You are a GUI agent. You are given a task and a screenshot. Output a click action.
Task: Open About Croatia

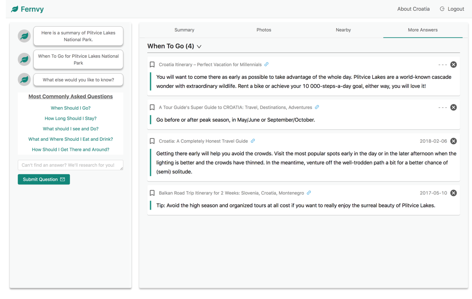pos(413,9)
